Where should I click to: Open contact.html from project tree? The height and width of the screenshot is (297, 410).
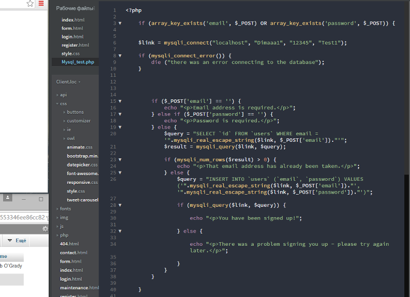(x=73, y=252)
